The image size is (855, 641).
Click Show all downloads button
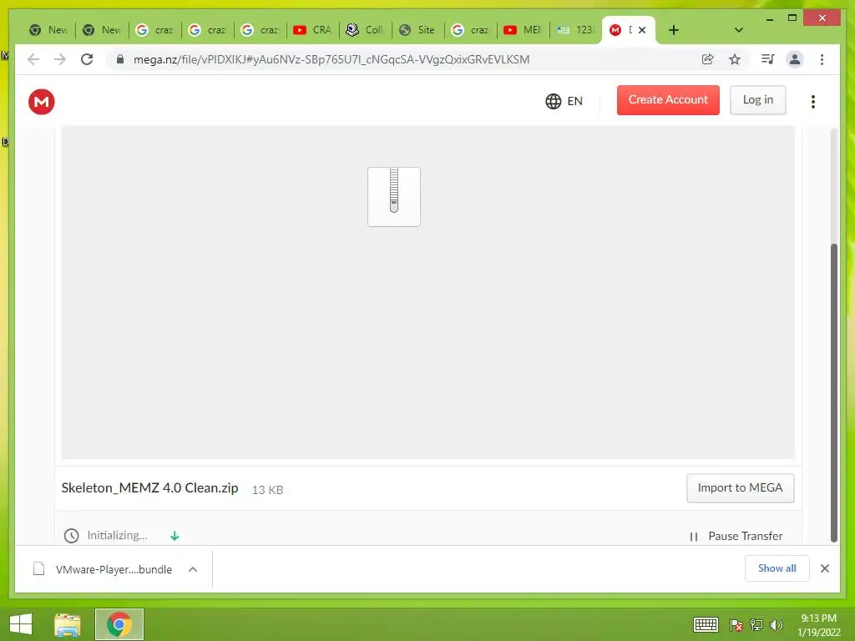[x=777, y=568]
